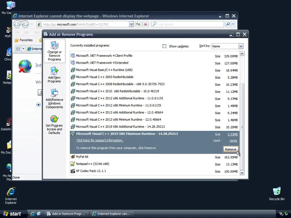Click the Add or Remove Programs taskbar button
This screenshot has width=291, height=218.
[66, 214]
